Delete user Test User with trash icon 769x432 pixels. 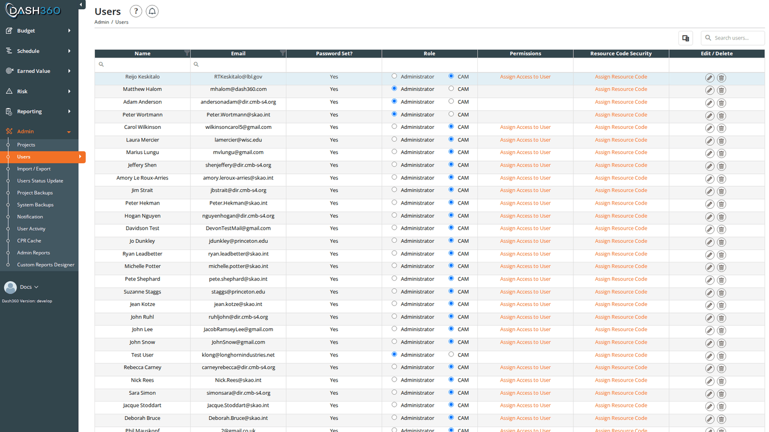(722, 356)
